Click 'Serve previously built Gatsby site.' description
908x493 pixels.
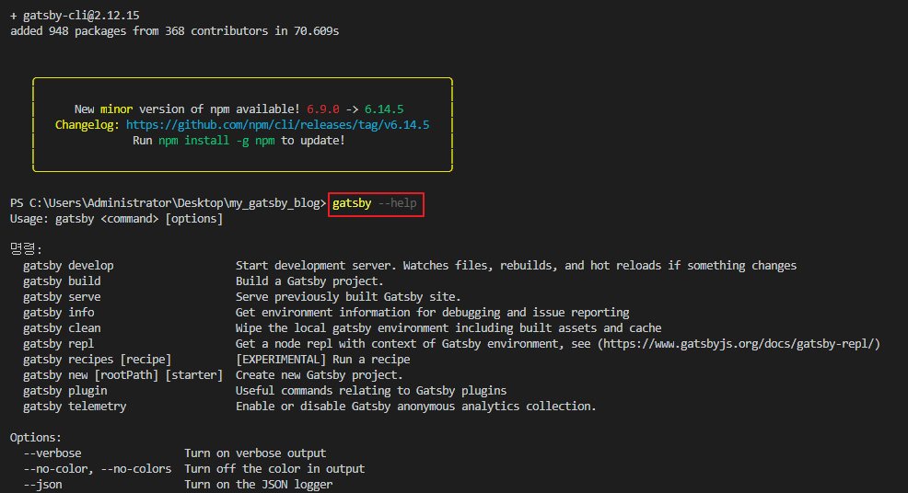point(348,297)
